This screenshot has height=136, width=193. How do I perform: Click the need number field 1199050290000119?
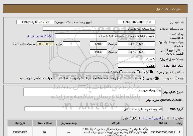137,22
